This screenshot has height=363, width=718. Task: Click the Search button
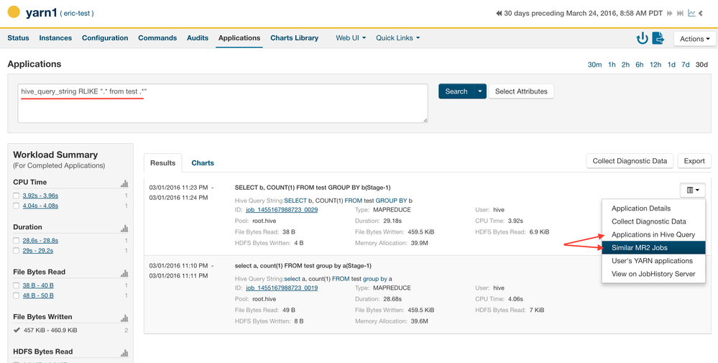click(x=456, y=91)
